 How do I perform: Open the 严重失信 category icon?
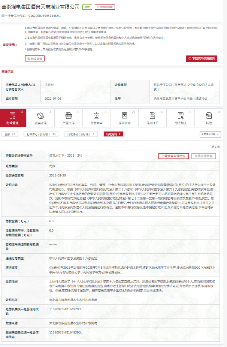click(68, 116)
